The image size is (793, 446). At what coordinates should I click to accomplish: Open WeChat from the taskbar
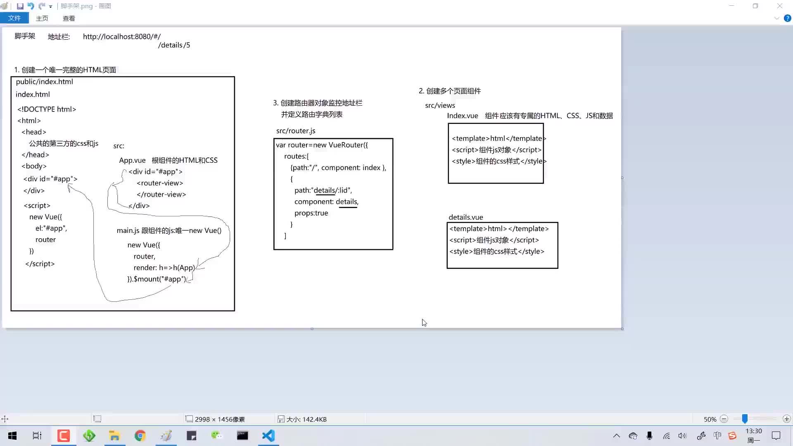pyautogui.click(x=217, y=436)
